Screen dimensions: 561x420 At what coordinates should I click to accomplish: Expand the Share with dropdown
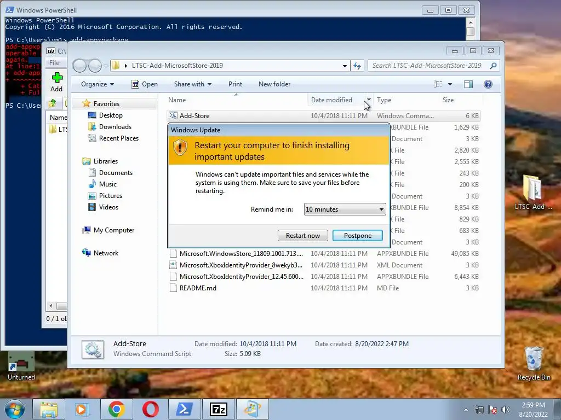pyautogui.click(x=192, y=84)
